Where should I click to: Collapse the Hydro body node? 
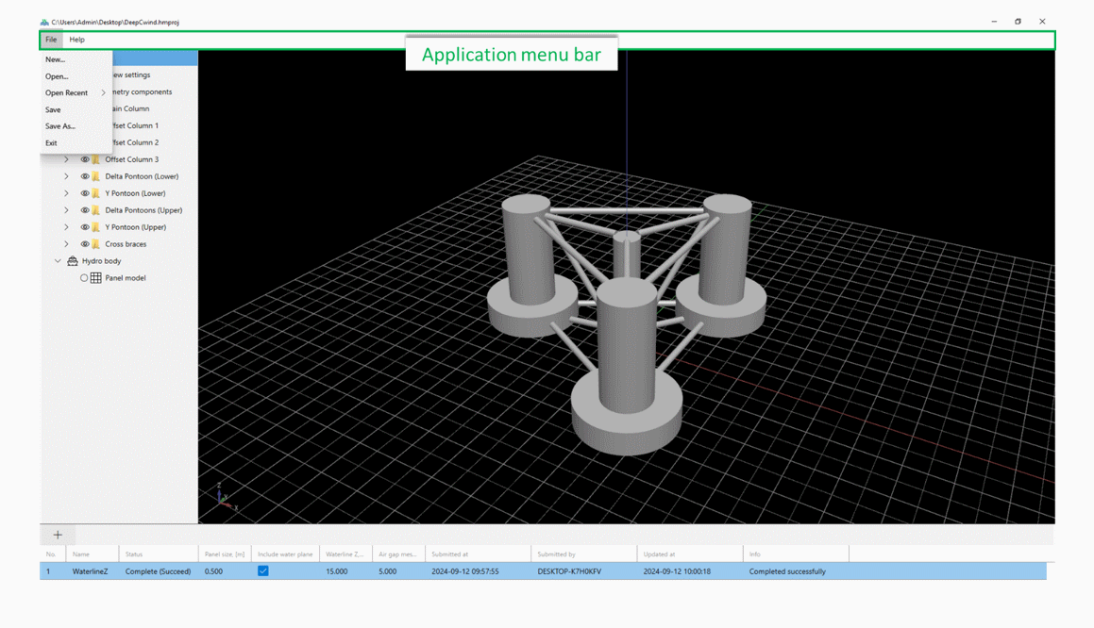(58, 260)
